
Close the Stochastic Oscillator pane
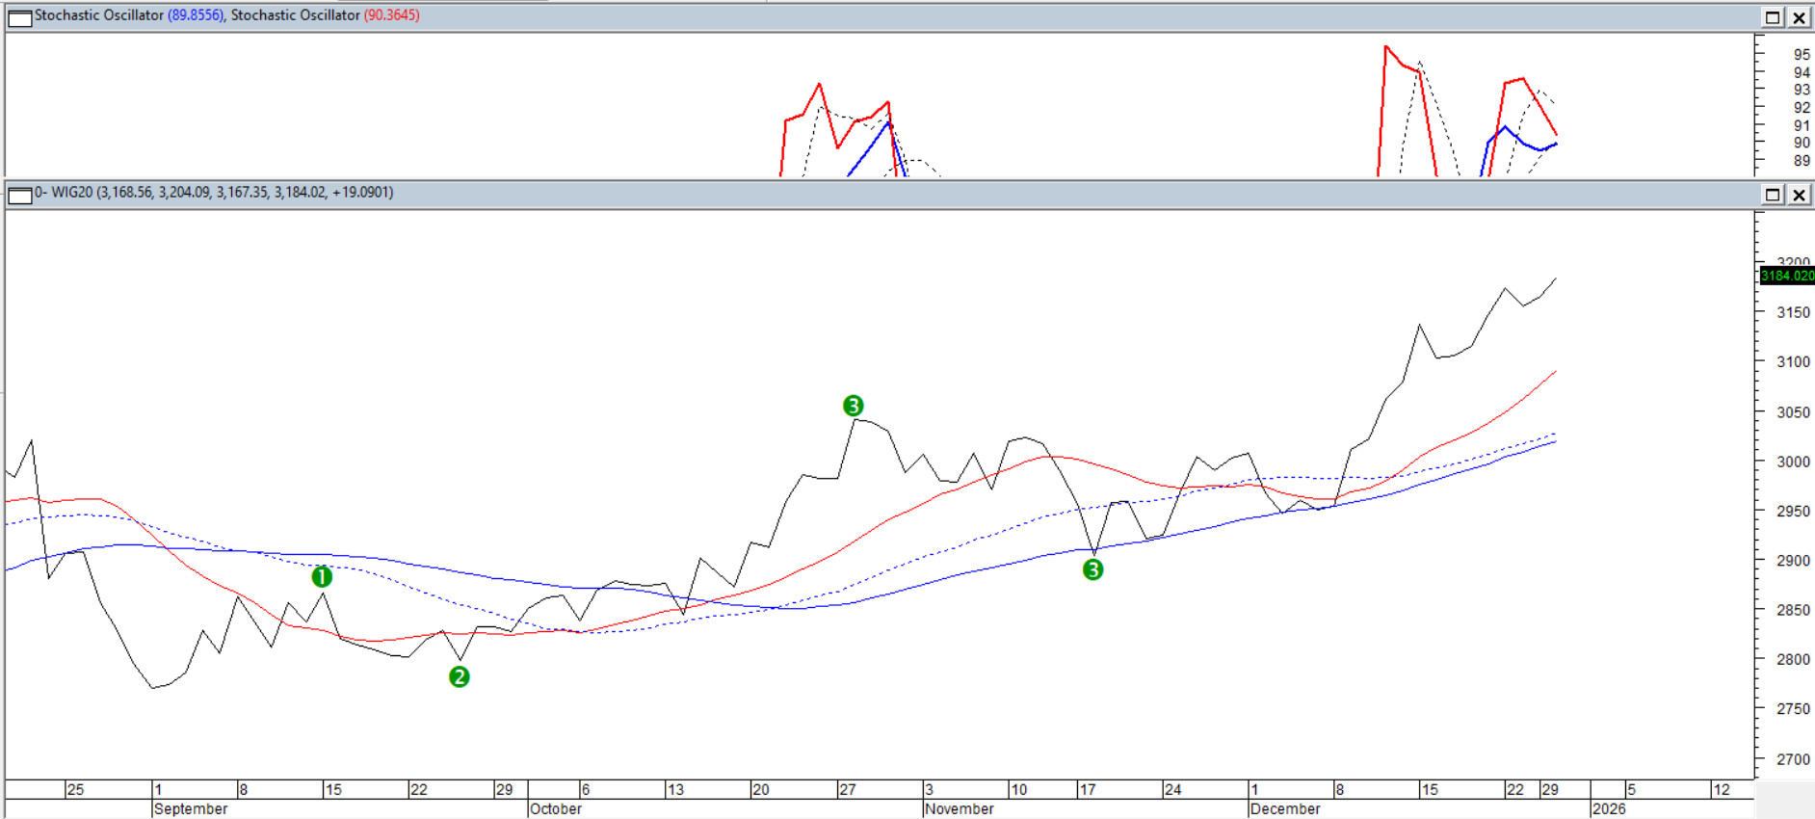[x=1798, y=17]
